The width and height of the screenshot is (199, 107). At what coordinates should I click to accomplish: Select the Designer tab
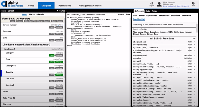click(x=46, y=6)
